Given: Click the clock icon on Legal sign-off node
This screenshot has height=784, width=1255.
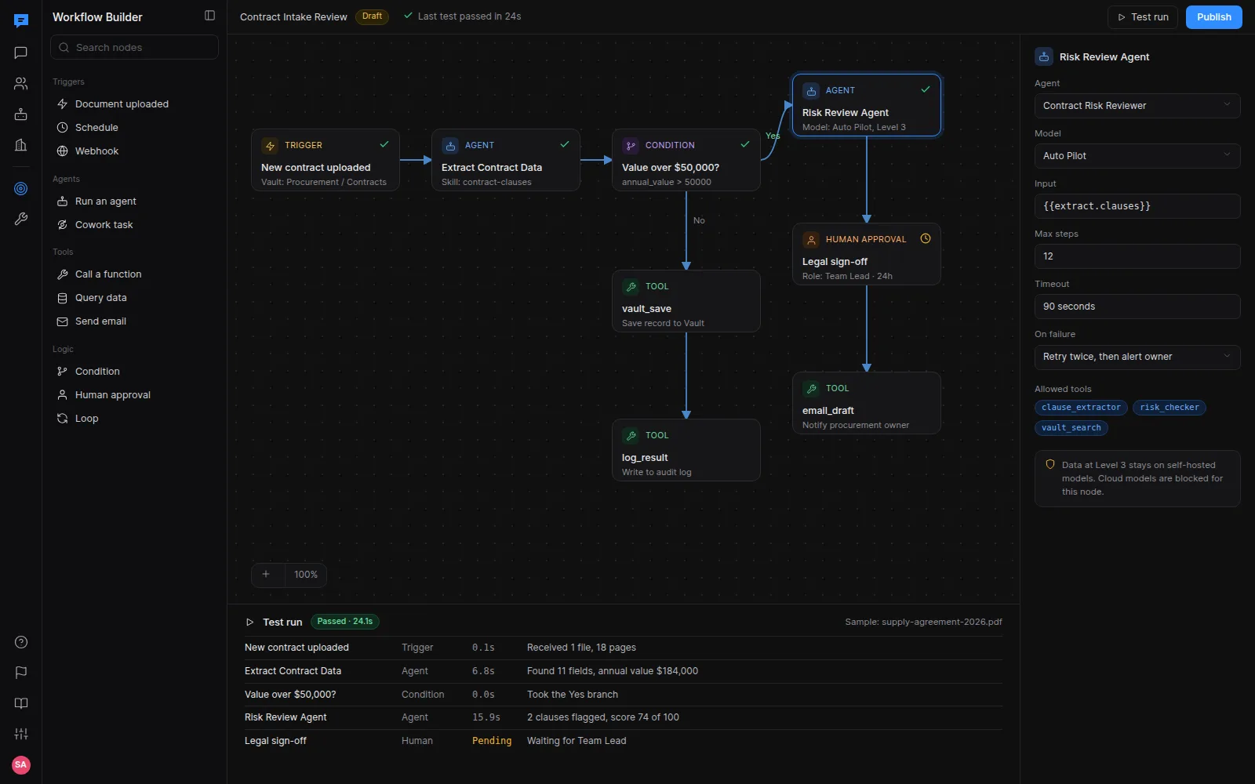Looking at the screenshot, I should coord(926,239).
